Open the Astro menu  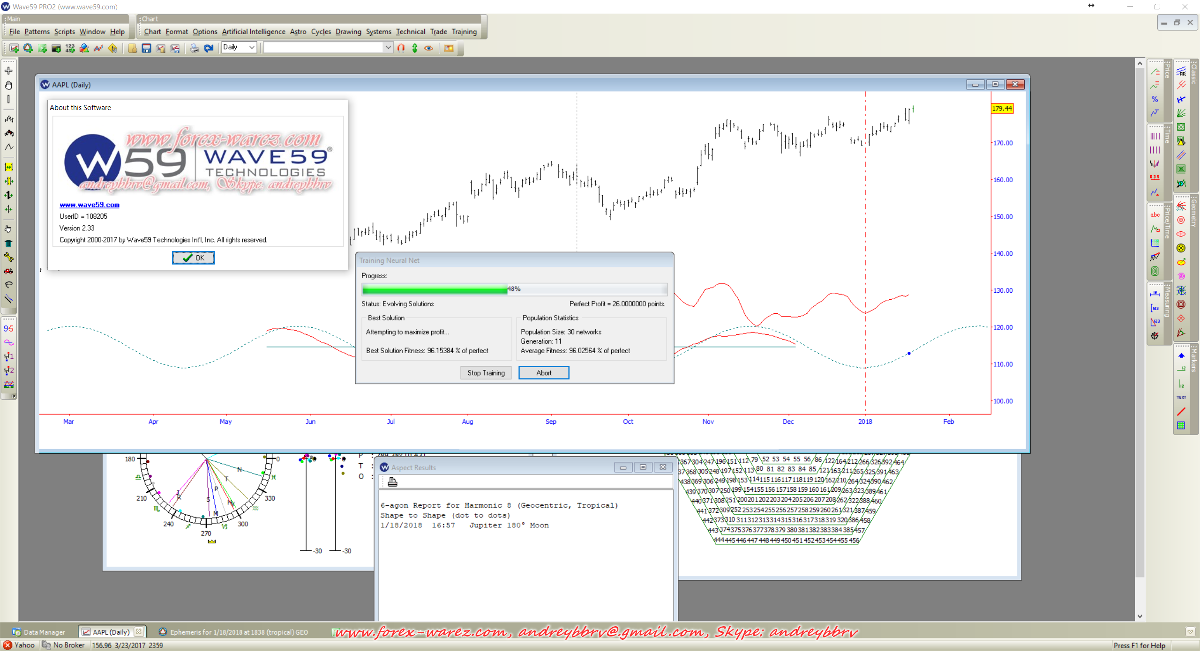coord(298,32)
